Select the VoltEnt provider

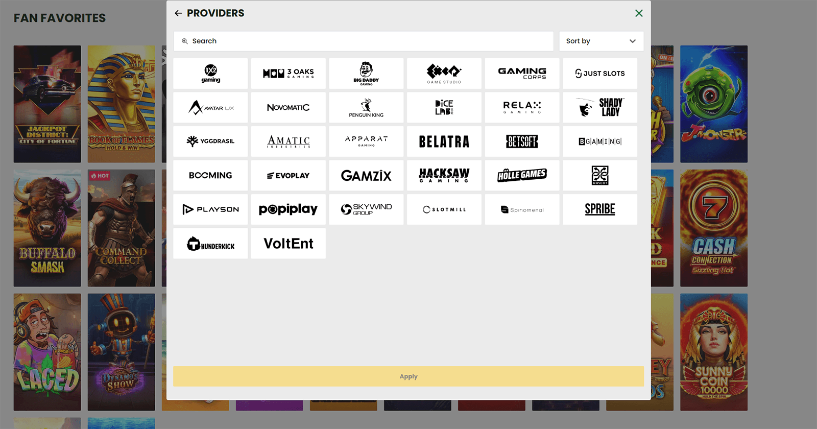(289, 243)
